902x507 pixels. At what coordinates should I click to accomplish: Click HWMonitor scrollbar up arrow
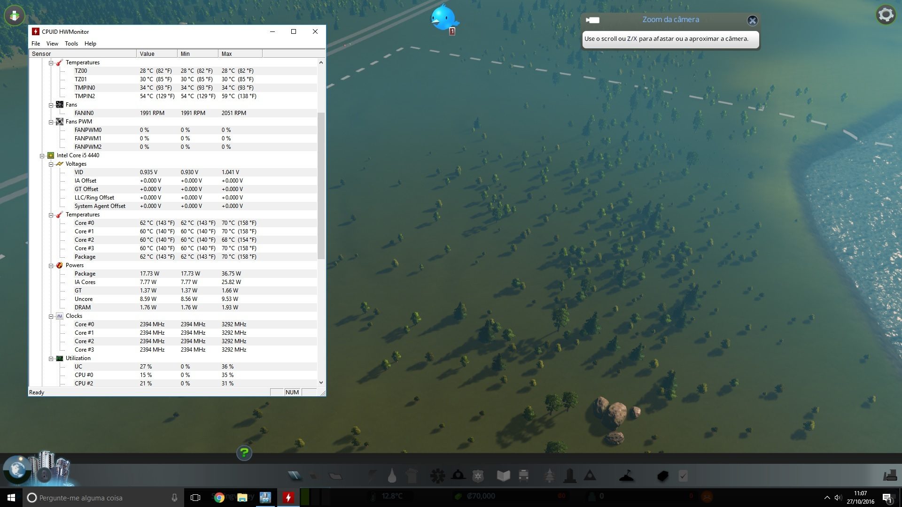click(x=321, y=62)
